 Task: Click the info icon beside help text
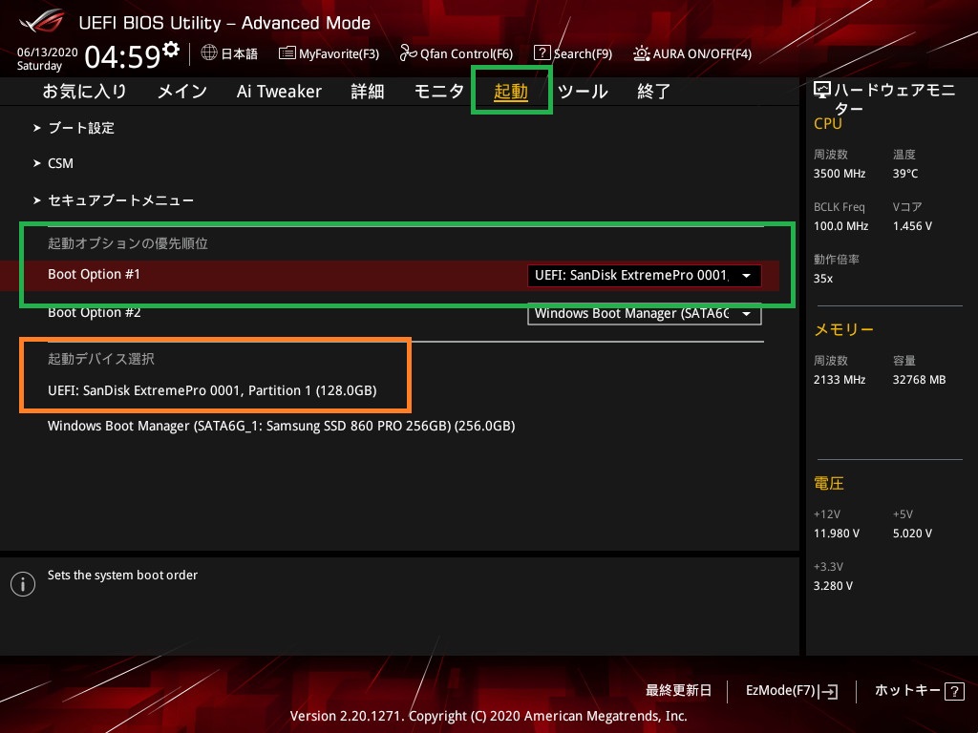point(23,584)
